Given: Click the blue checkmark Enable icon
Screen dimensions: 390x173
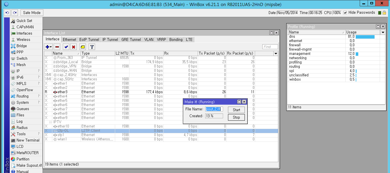Looking at the screenshot, I should (x=66, y=47).
